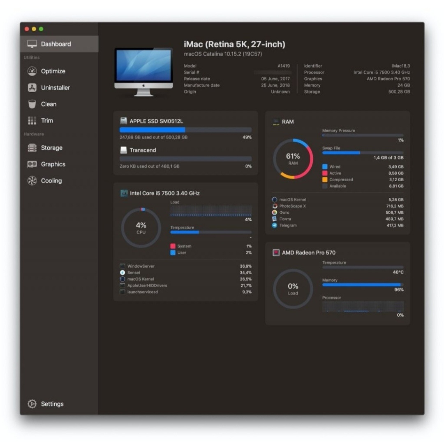Click the 0% Load GPU ring gauge

point(293,289)
